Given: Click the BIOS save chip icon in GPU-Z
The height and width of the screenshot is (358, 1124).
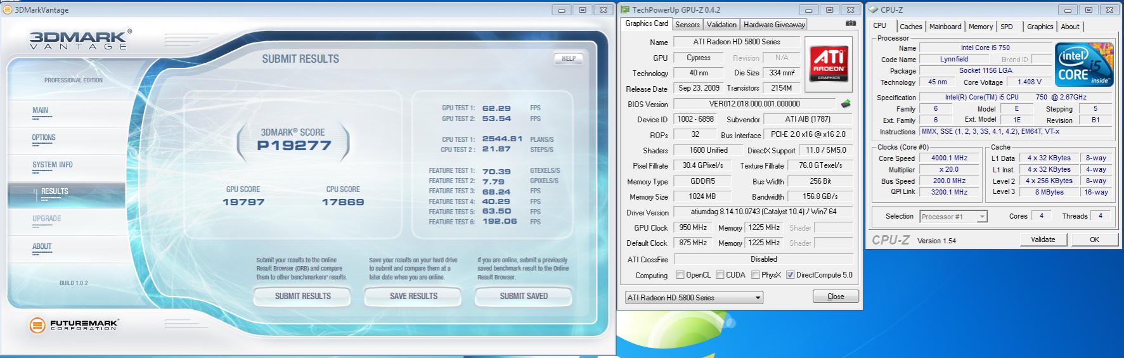Looking at the screenshot, I should pos(846,103).
